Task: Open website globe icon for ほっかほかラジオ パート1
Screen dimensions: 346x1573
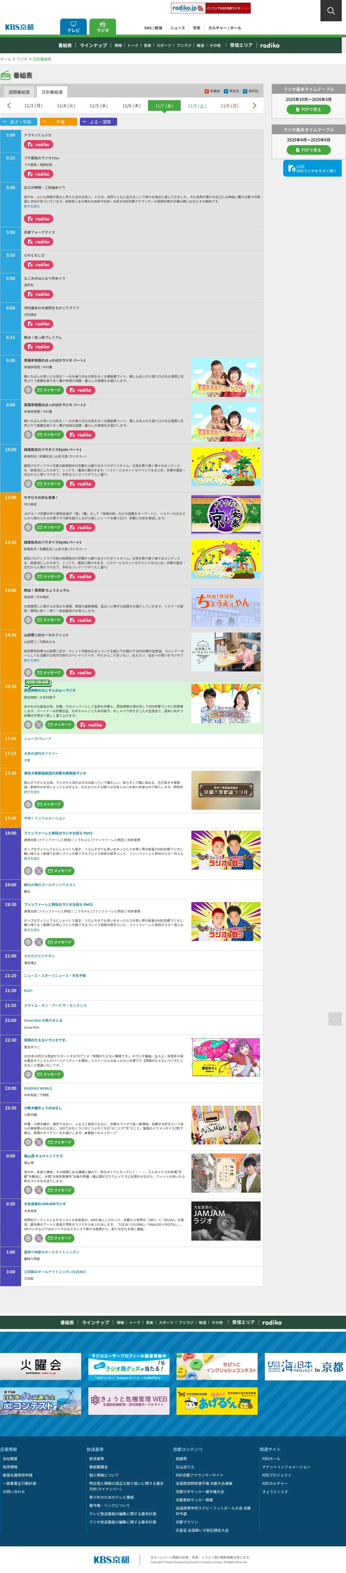Action: click(28, 390)
